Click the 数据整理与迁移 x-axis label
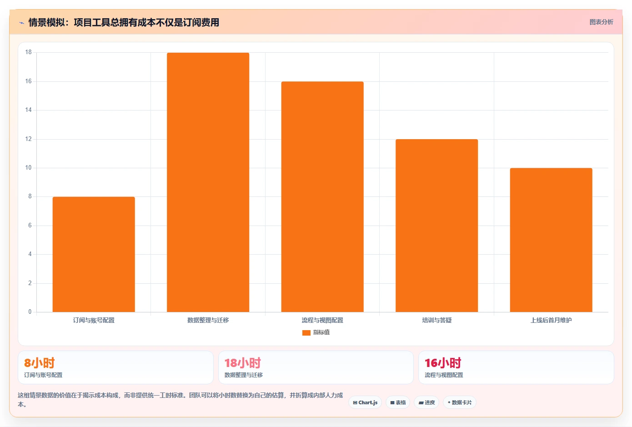The width and height of the screenshot is (632, 427). click(x=208, y=320)
